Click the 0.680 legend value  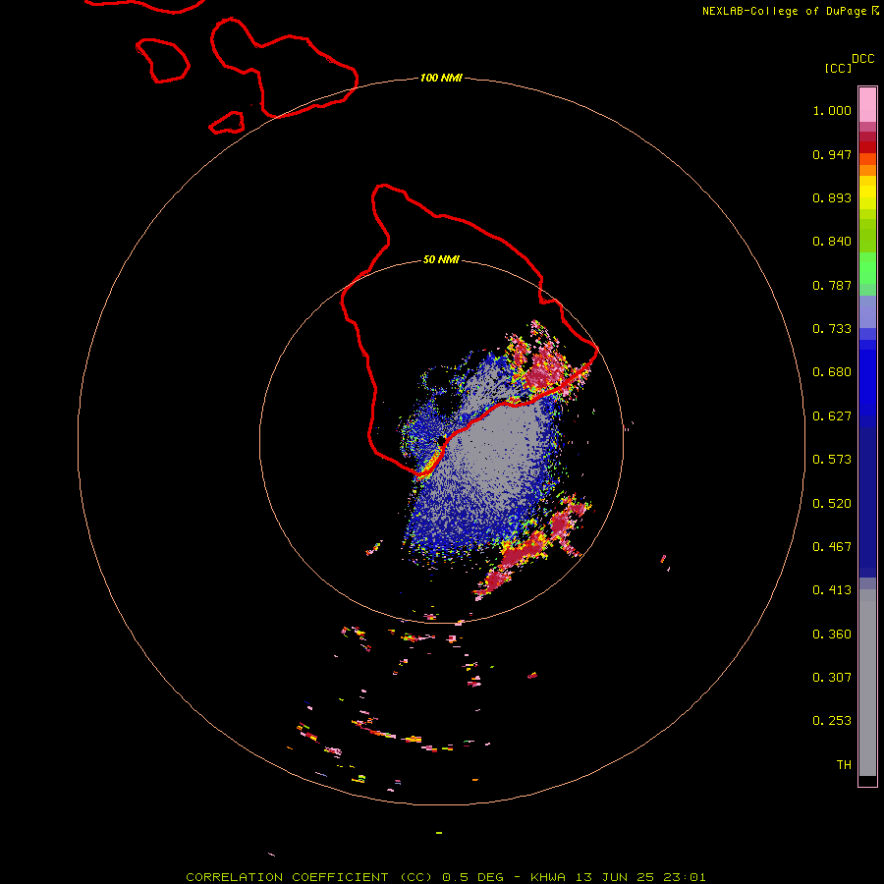tap(832, 372)
